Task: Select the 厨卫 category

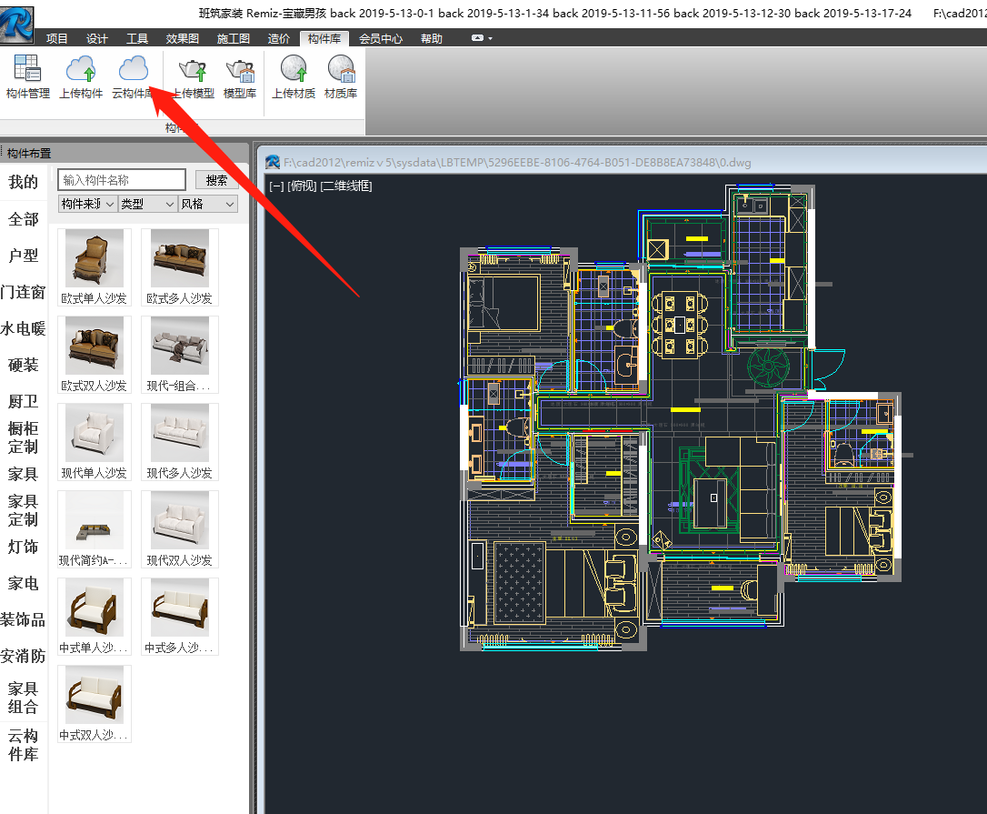Action: (24, 401)
